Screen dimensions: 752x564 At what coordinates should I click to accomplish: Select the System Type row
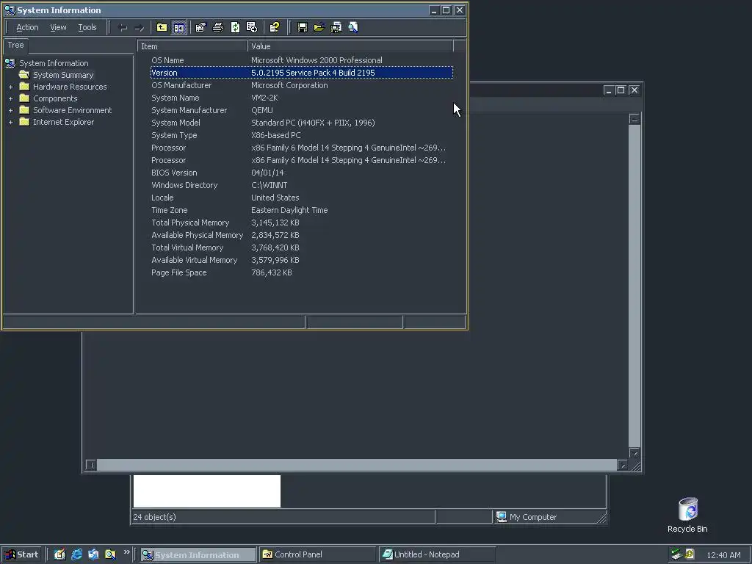coord(302,135)
